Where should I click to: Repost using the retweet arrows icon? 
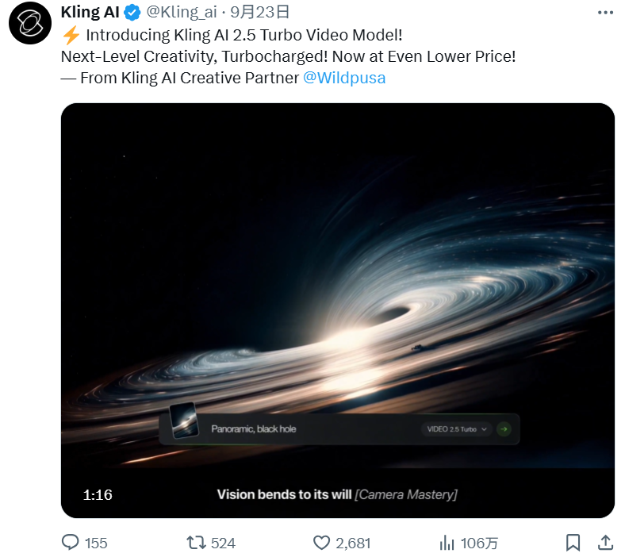[x=196, y=543]
